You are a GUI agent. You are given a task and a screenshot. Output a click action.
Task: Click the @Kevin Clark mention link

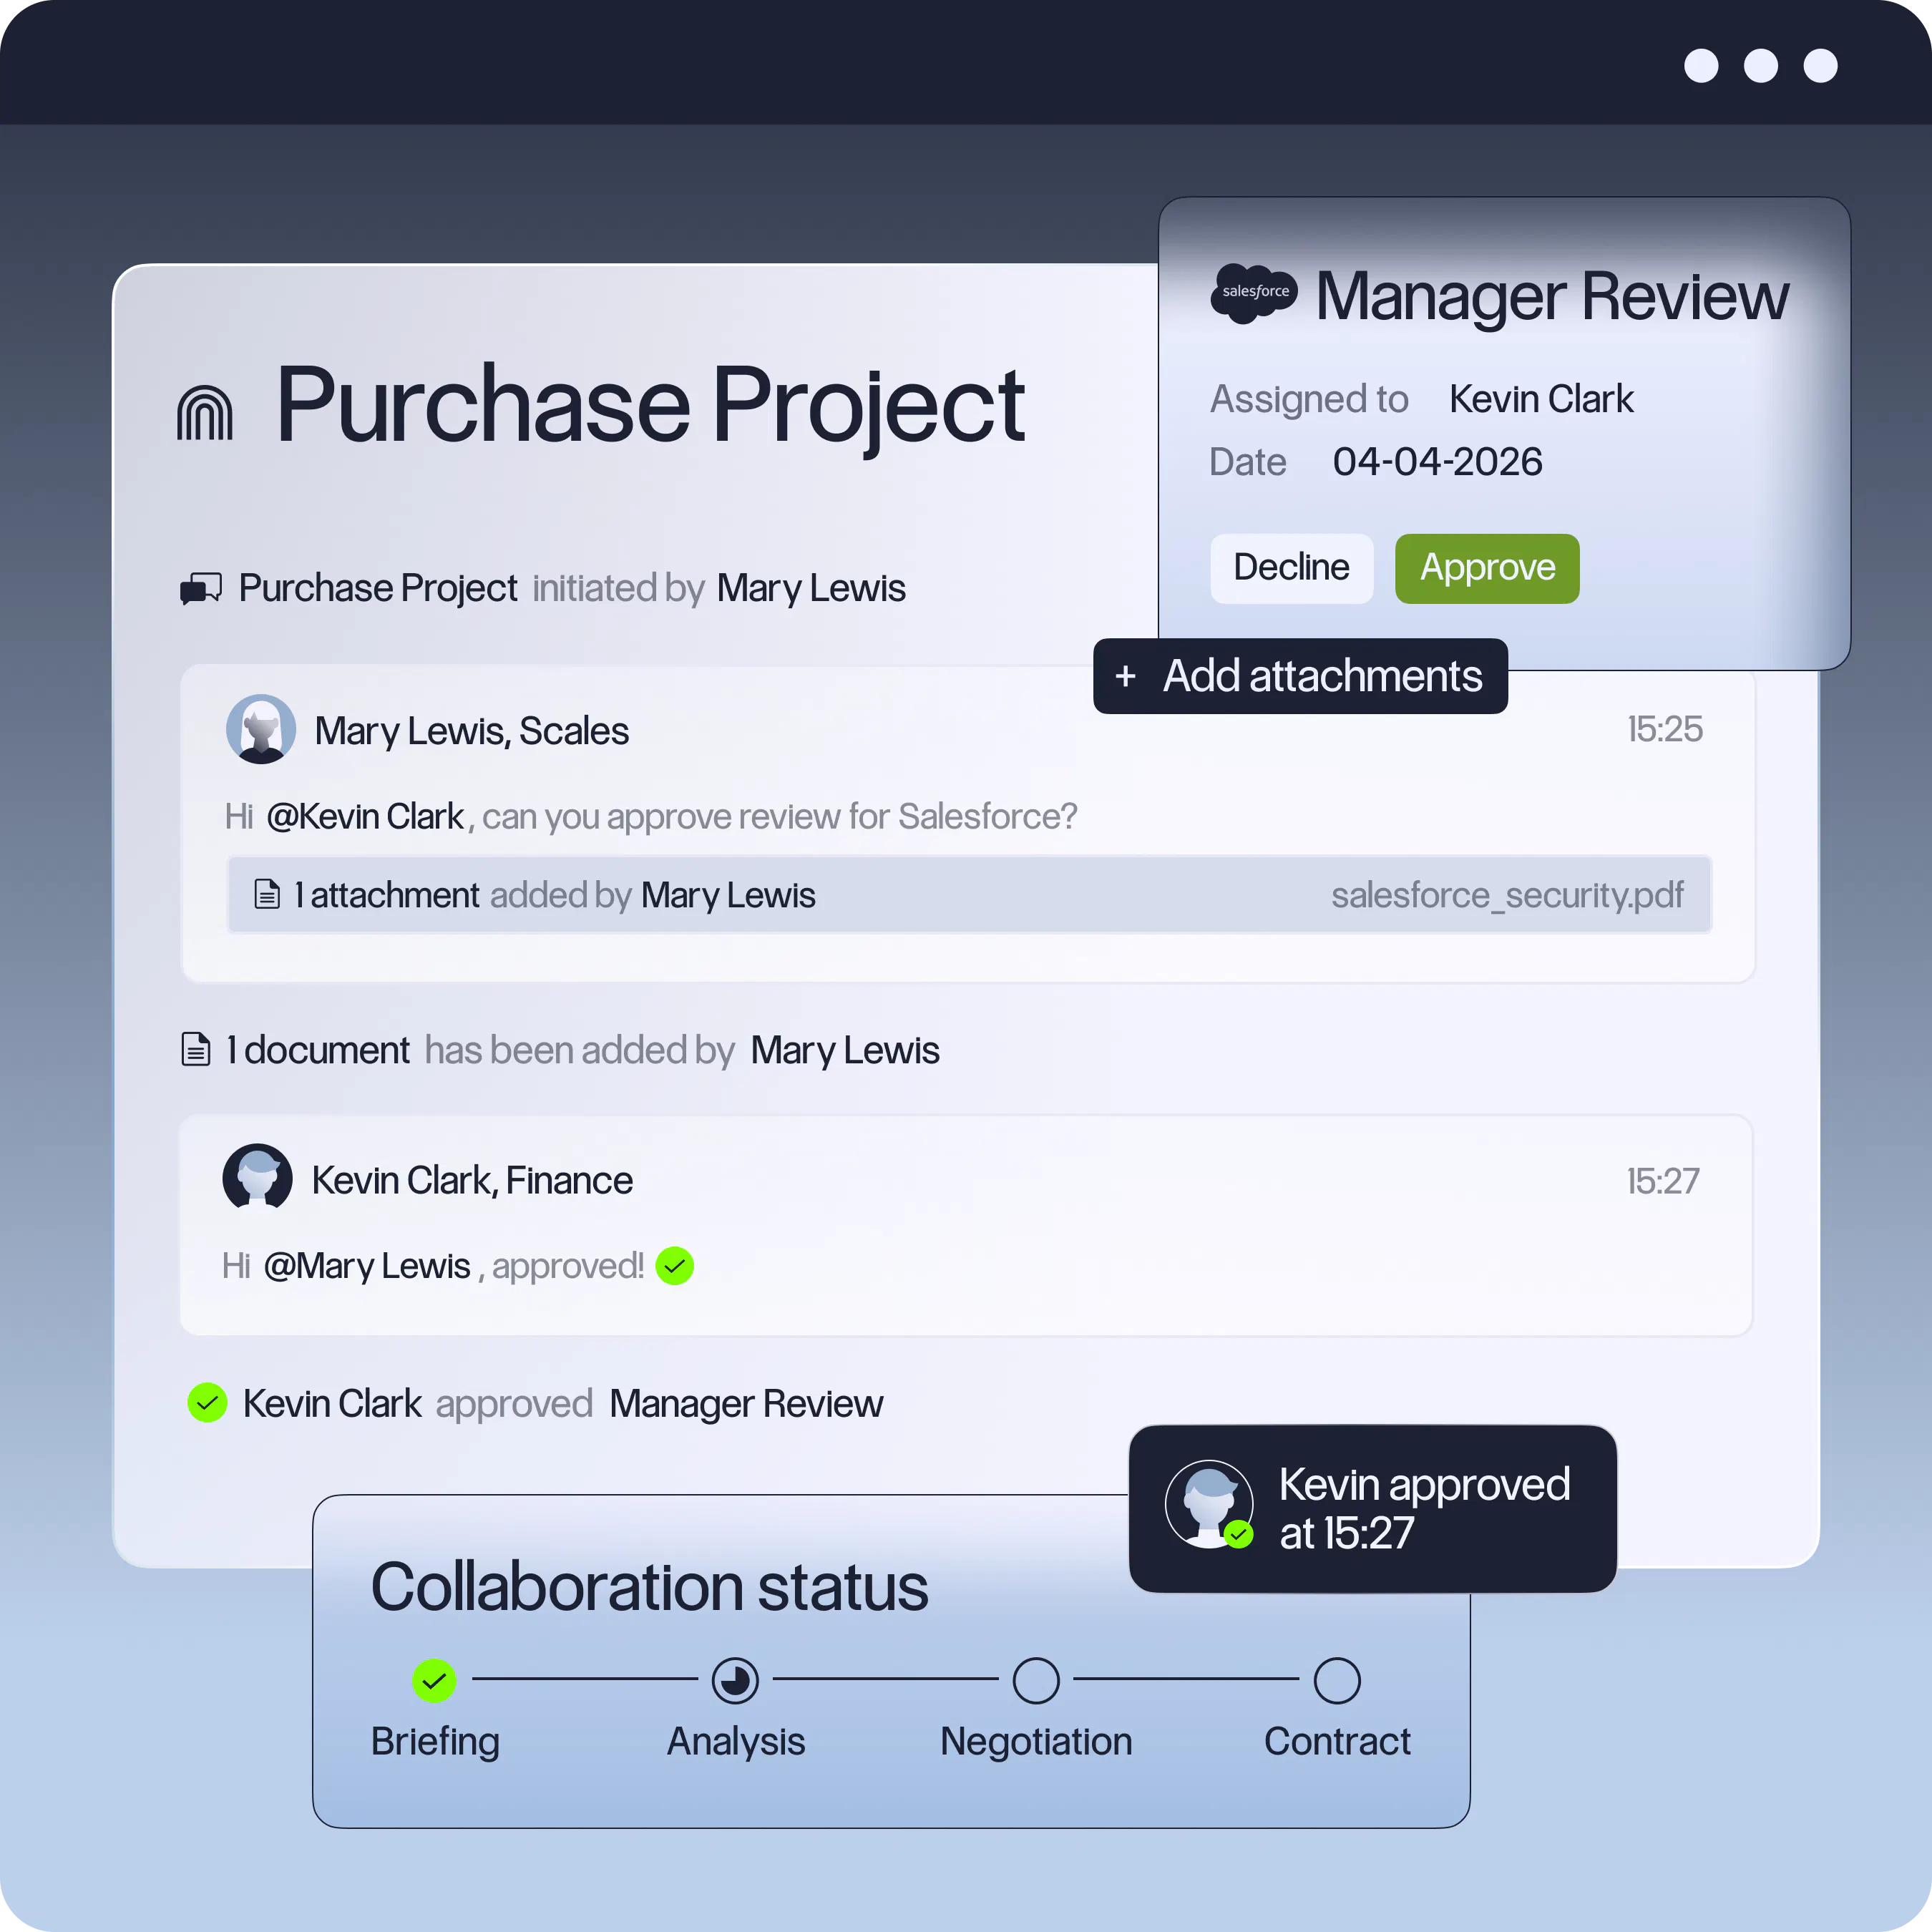pos(366,815)
